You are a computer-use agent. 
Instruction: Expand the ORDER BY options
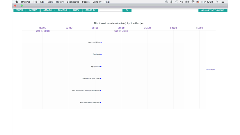(90, 10)
